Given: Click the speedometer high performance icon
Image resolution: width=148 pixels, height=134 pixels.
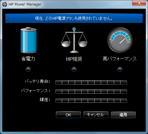Looking at the screenshot, I should point(120,40).
